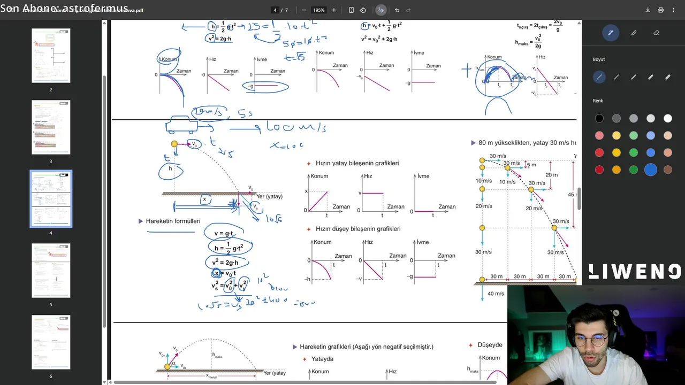The height and width of the screenshot is (385, 685).
Task: Pick the orange color swatch
Action: pos(616,170)
